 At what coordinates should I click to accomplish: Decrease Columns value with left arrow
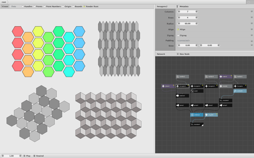(179, 12)
